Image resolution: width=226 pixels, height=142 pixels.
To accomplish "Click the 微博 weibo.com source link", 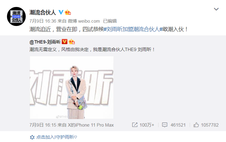I will coord(84,21).
